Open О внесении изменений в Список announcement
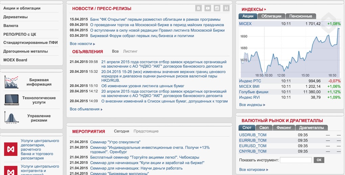The width and height of the screenshot is (345, 175). point(165,101)
